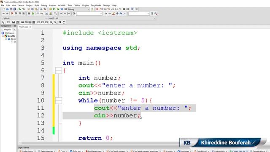Image resolution: width=270 pixels, height=152 pixels.
Task: Start debugging with red arrow icon
Action: tap(97, 9)
